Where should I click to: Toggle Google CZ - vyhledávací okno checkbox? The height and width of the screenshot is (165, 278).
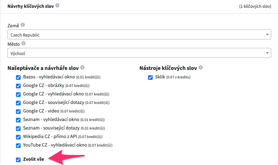pos(18,94)
